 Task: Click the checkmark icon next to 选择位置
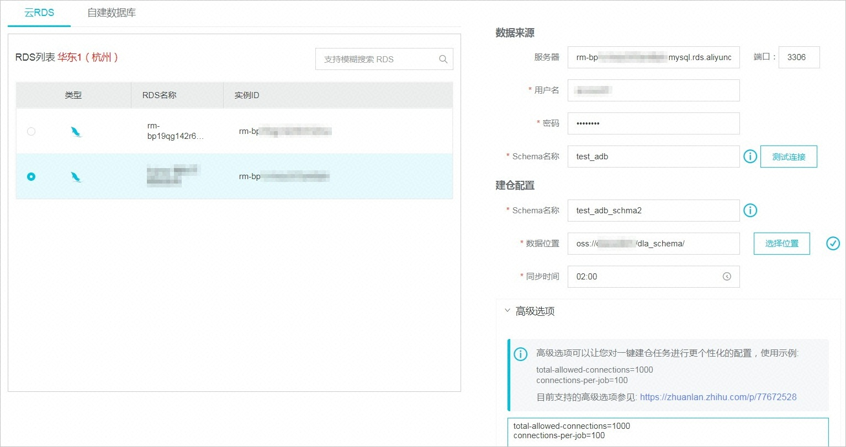coord(833,244)
